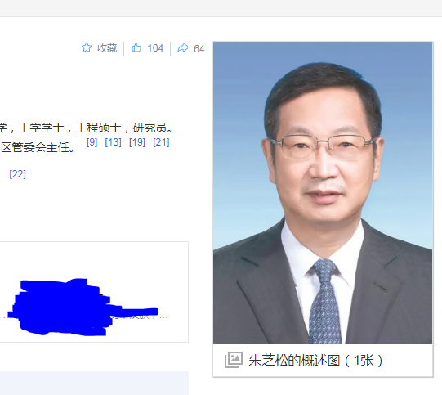Open reference link [9]
This screenshot has width=442, height=395.
click(x=92, y=142)
